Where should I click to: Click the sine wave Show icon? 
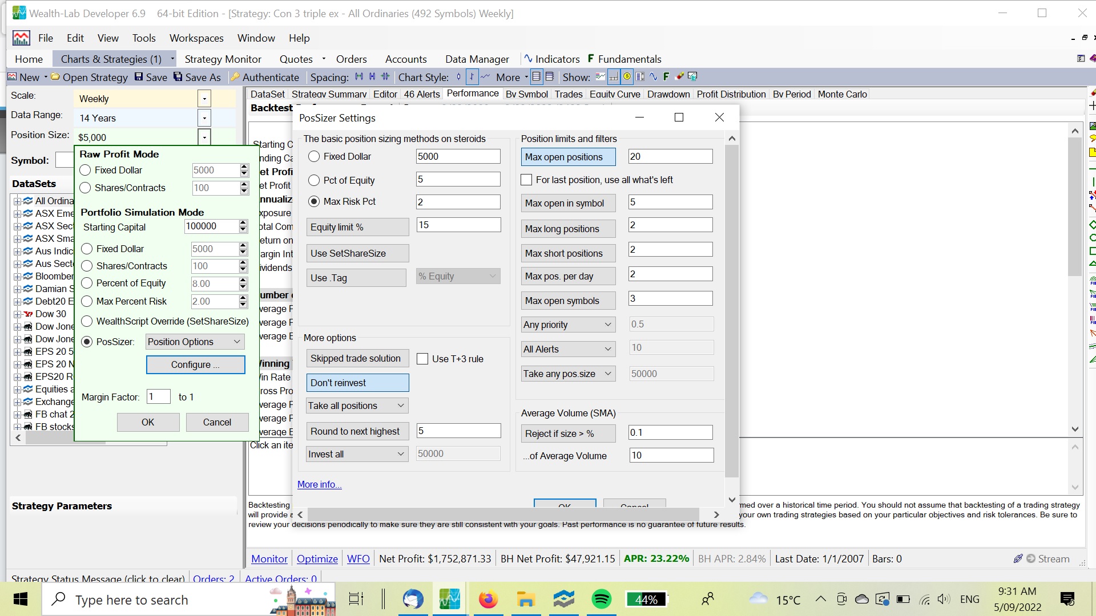653,76
